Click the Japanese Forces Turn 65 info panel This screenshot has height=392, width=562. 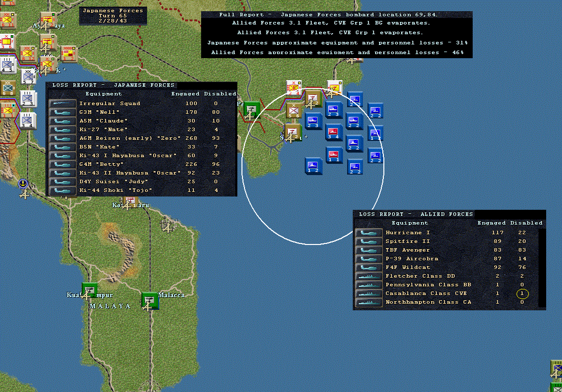pyautogui.click(x=113, y=16)
